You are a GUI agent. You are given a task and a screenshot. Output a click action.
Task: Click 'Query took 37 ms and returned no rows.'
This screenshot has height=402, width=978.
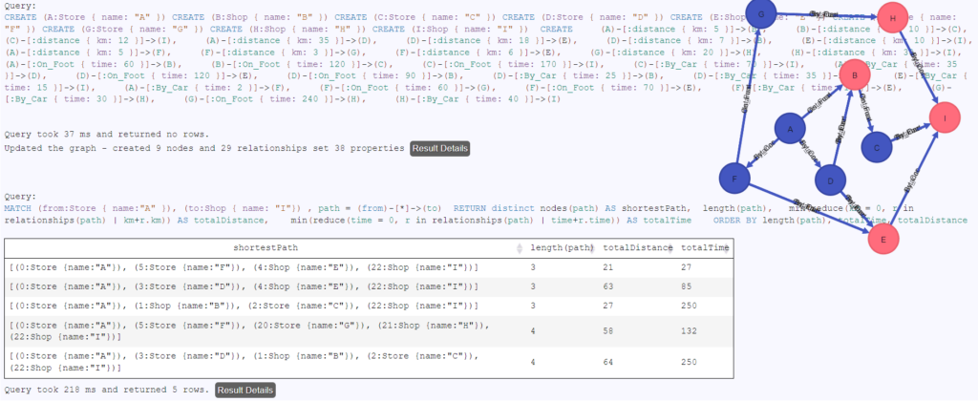[107, 134]
